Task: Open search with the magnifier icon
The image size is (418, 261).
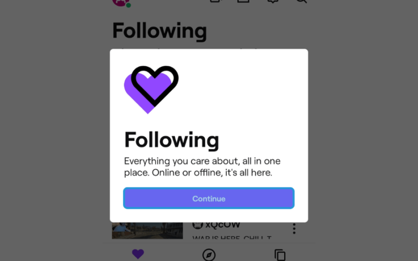Action: [301, 2]
